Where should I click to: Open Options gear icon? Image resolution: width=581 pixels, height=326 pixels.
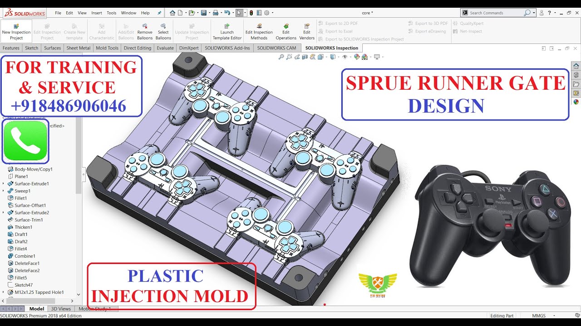[267, 13]
